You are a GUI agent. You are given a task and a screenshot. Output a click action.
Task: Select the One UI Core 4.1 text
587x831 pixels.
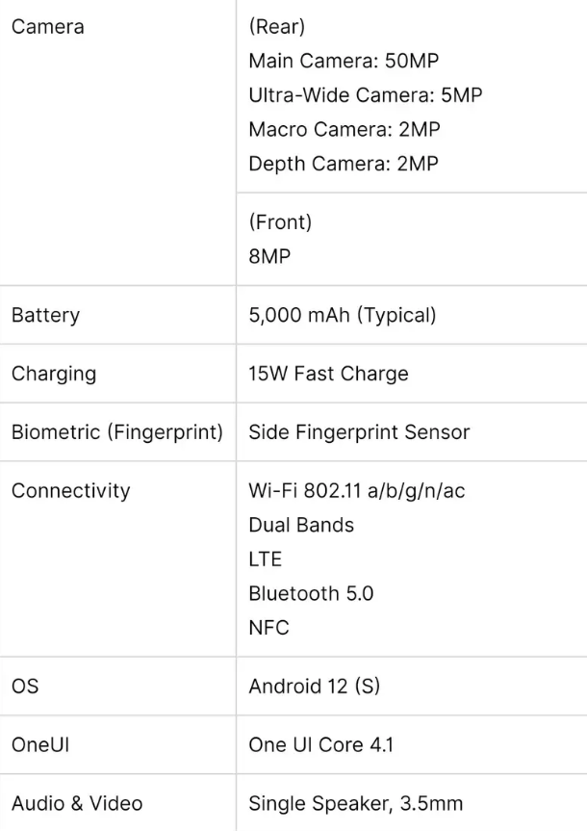click(321, 745)
